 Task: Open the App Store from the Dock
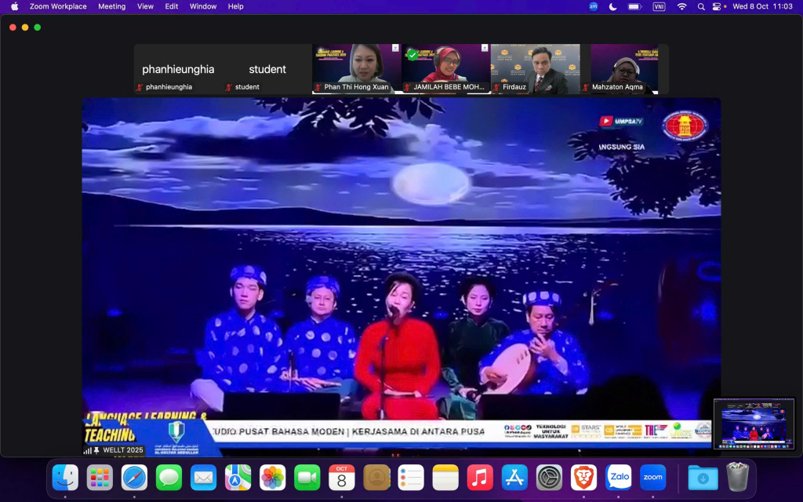tap(514, 478)
